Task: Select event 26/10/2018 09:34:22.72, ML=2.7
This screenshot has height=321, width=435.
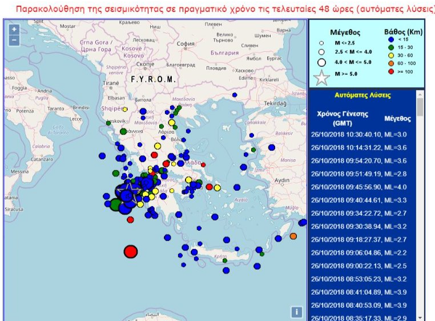Action: click(x=359, y=213)
